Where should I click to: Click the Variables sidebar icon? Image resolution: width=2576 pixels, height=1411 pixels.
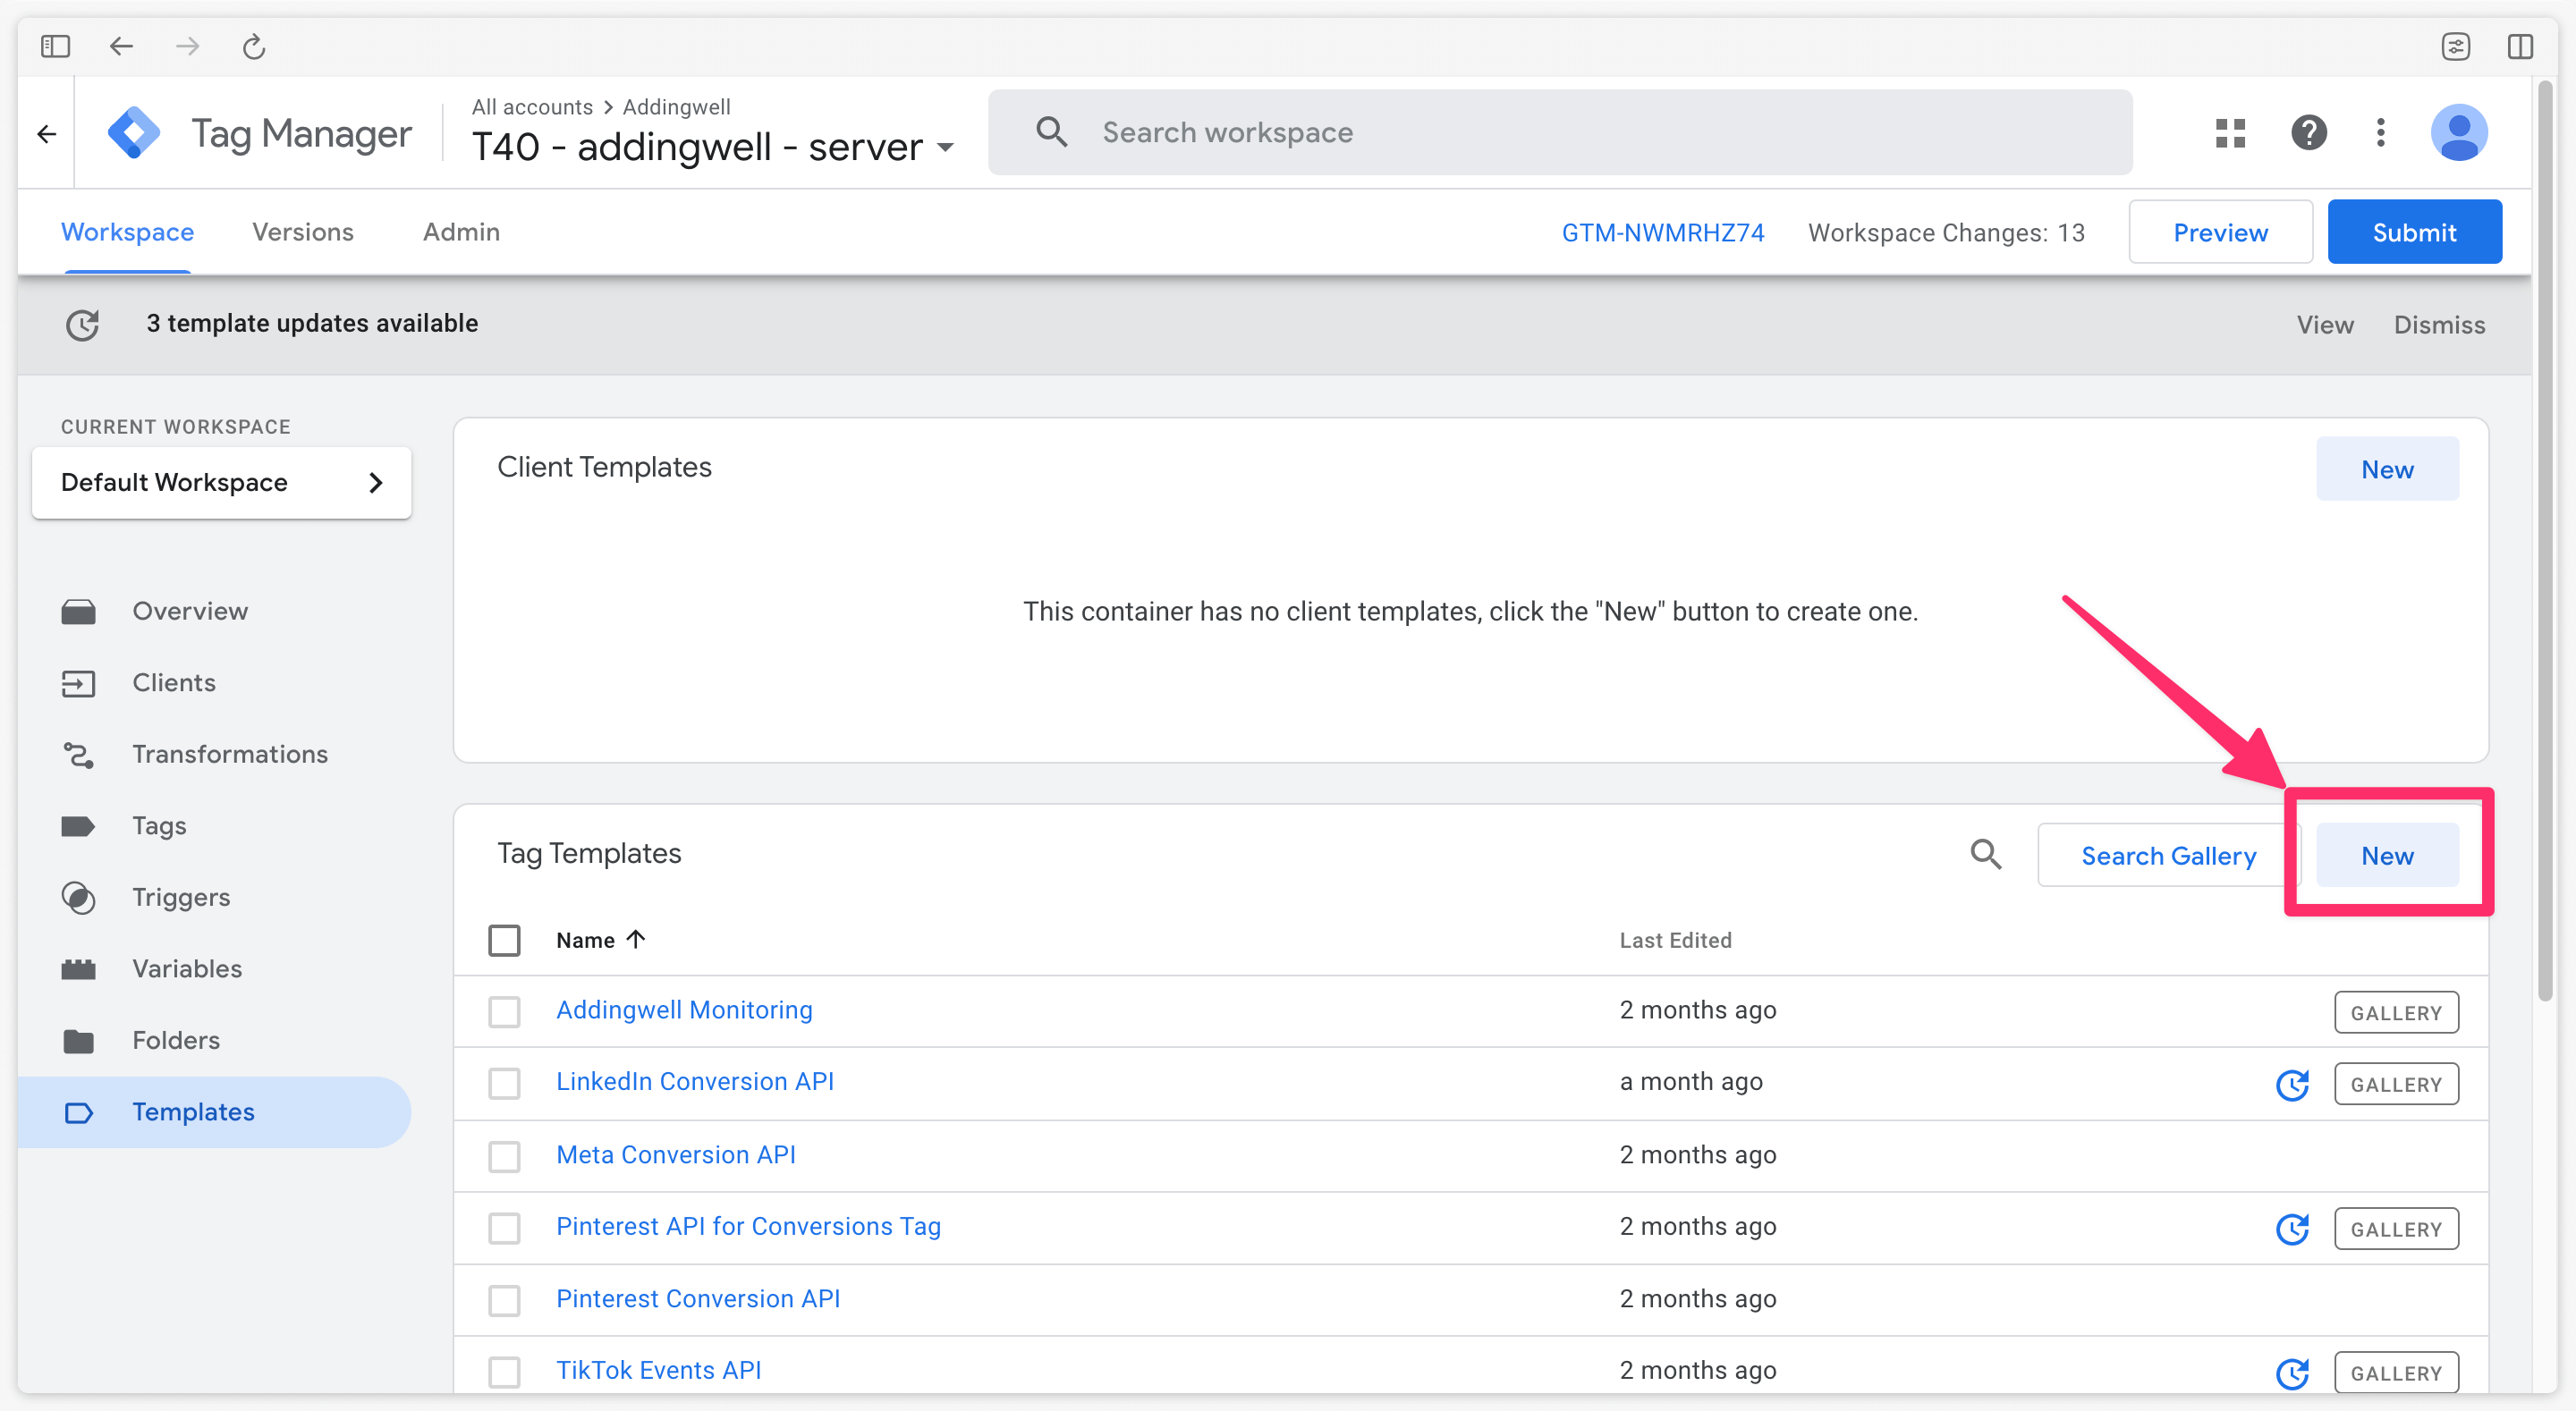(78, 967)
